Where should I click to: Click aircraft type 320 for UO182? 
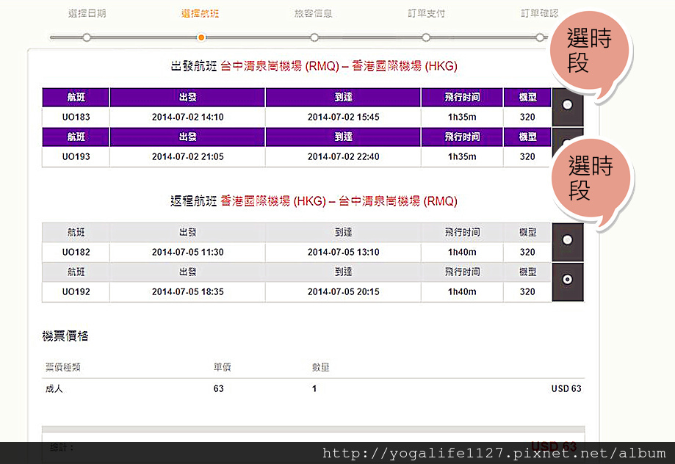527,253
